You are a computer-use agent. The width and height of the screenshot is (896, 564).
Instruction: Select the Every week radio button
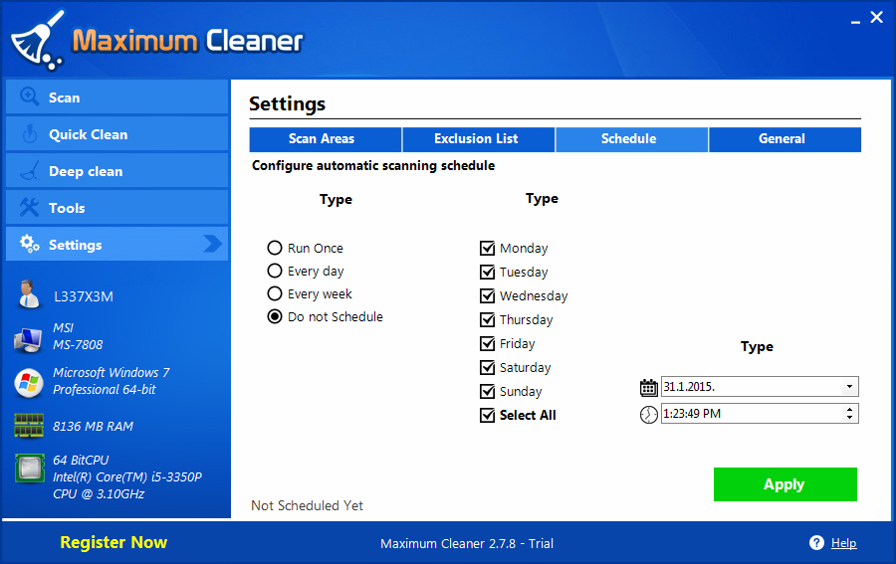click(x=275, y=293)
